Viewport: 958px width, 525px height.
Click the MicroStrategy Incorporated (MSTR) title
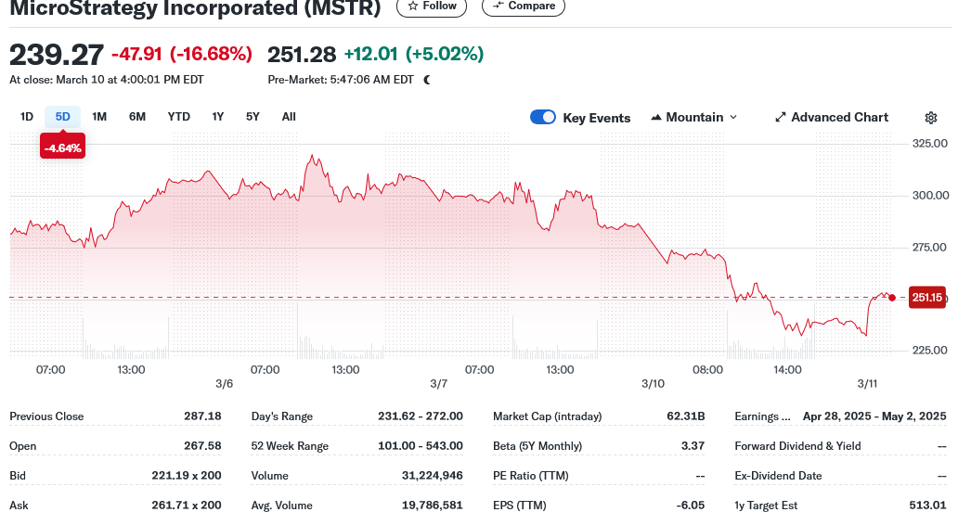coord(195,8)
